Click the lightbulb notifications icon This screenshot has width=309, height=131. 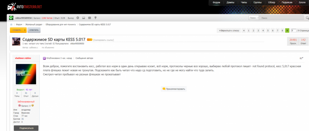(95, 18)
